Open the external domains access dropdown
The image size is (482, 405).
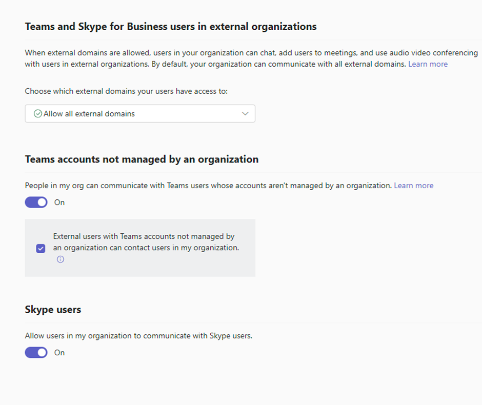click(140, 114)
